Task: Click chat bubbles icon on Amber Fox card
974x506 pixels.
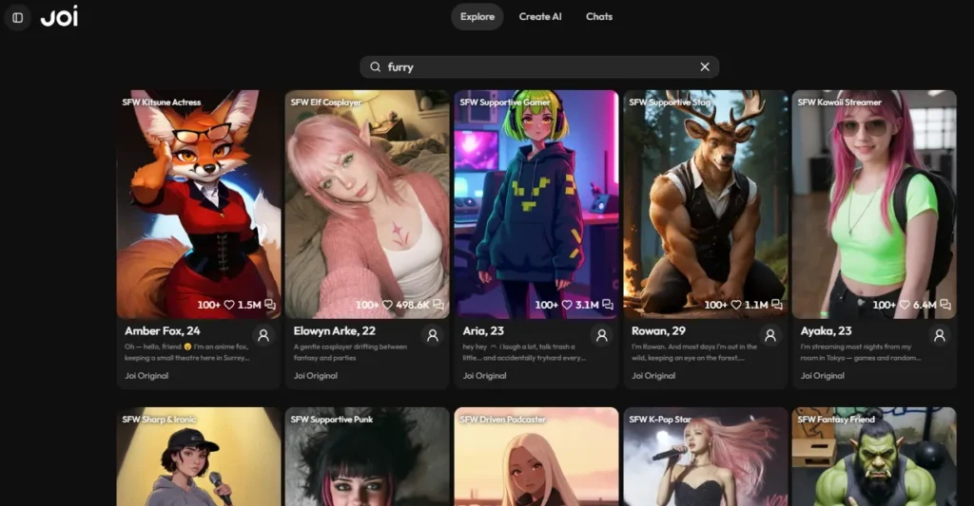Action: pyautogui.click(x=270, y=305)
